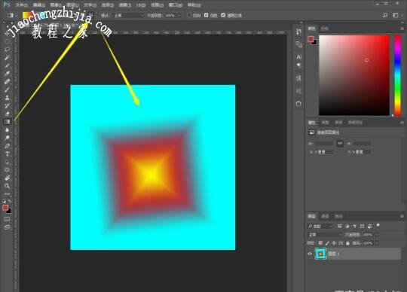Switch to the 路径 (Paths) tab

(x=338, y=216)
